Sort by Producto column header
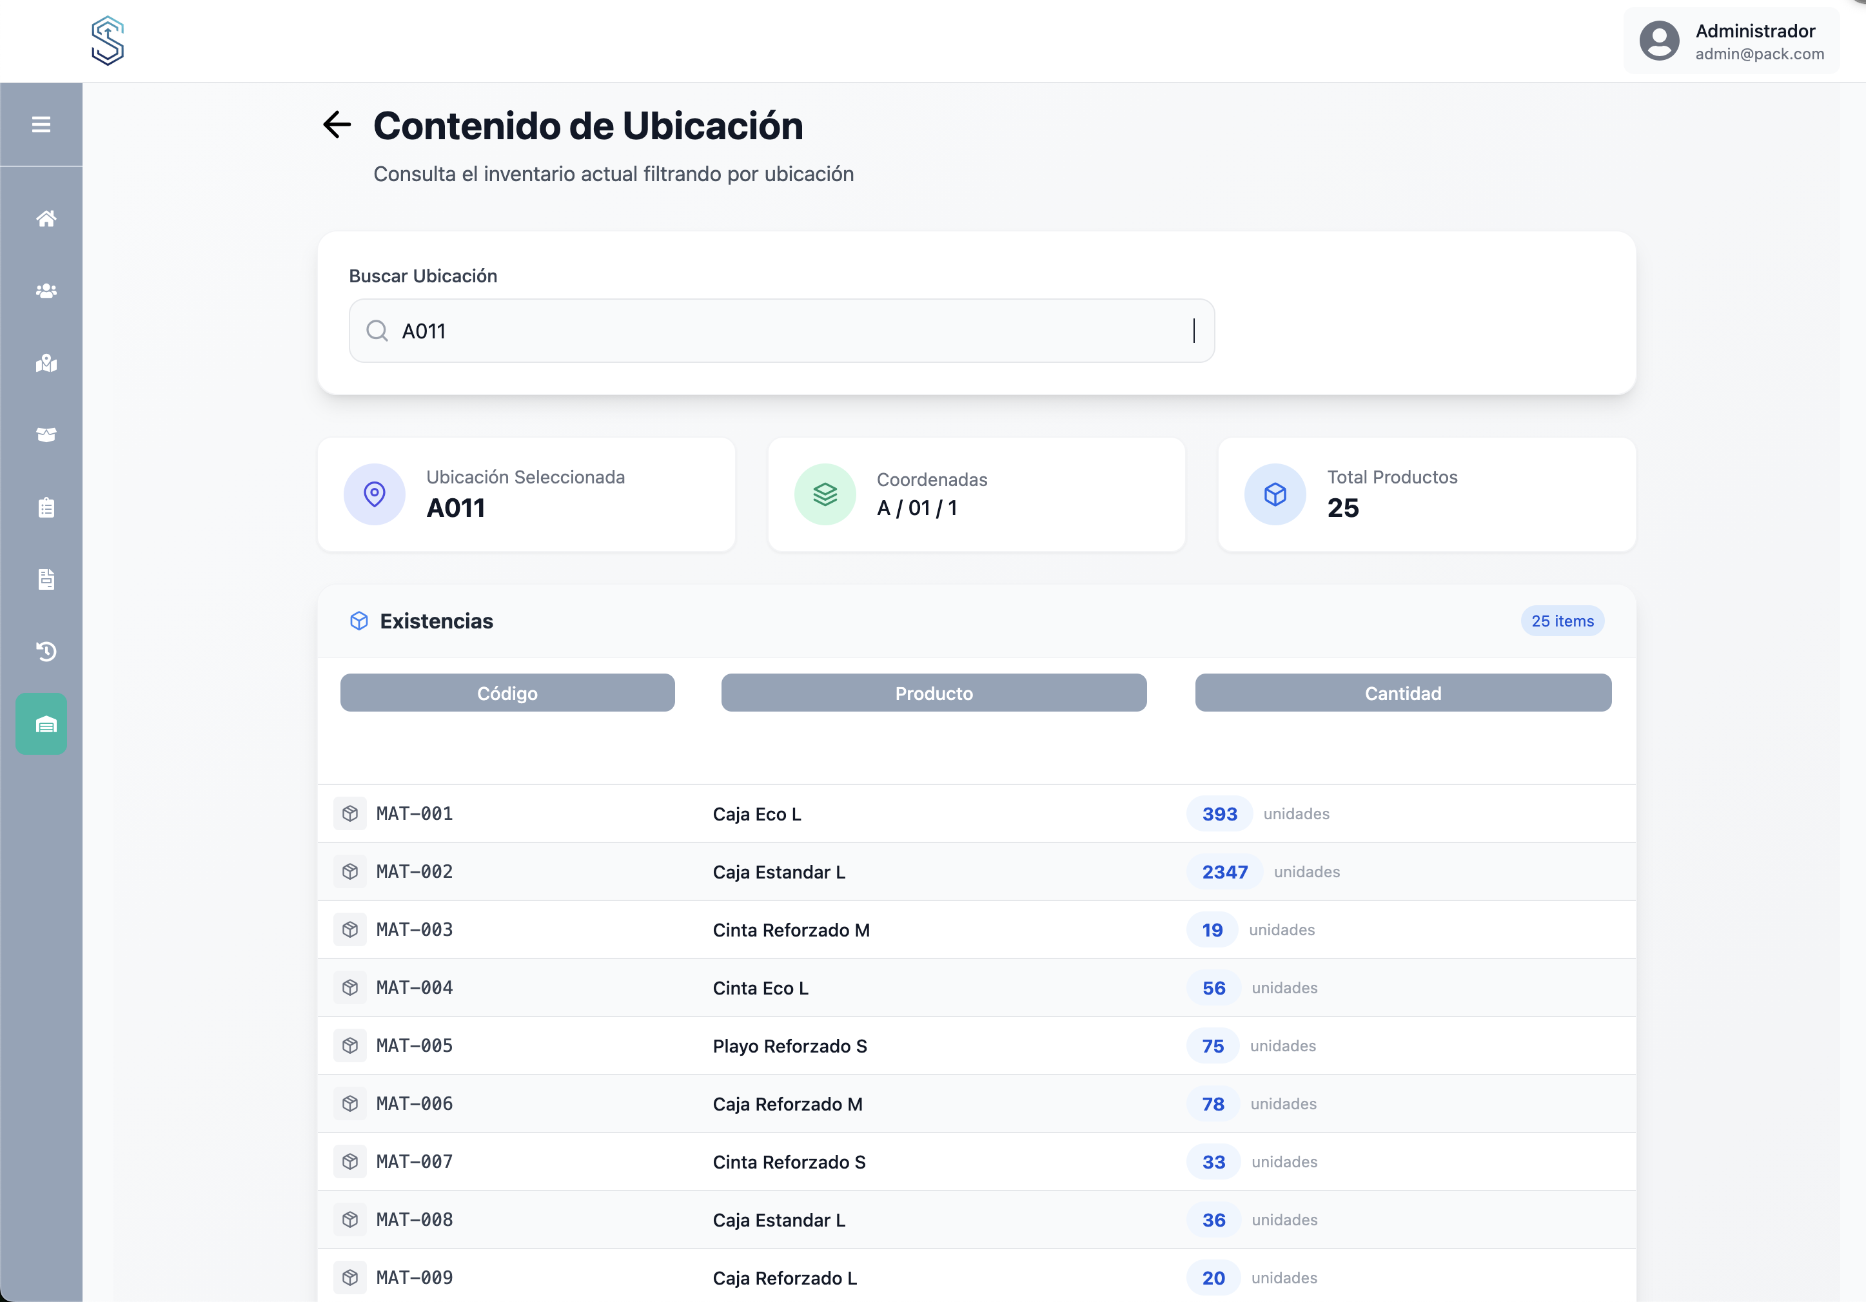The height and width of the screenshot is (1302, 1866). pyautogui.click(x=933, y=693)
